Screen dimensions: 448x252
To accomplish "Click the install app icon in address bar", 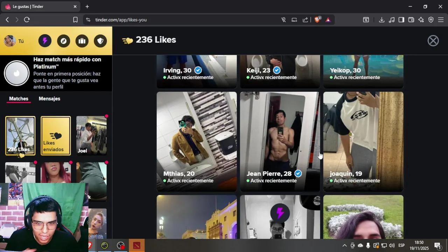I will tap(294, 20).
